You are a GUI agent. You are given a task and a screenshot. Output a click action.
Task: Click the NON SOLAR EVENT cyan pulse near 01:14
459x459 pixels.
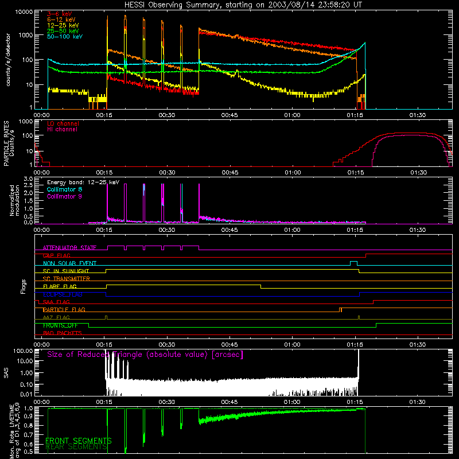point(353,263)
